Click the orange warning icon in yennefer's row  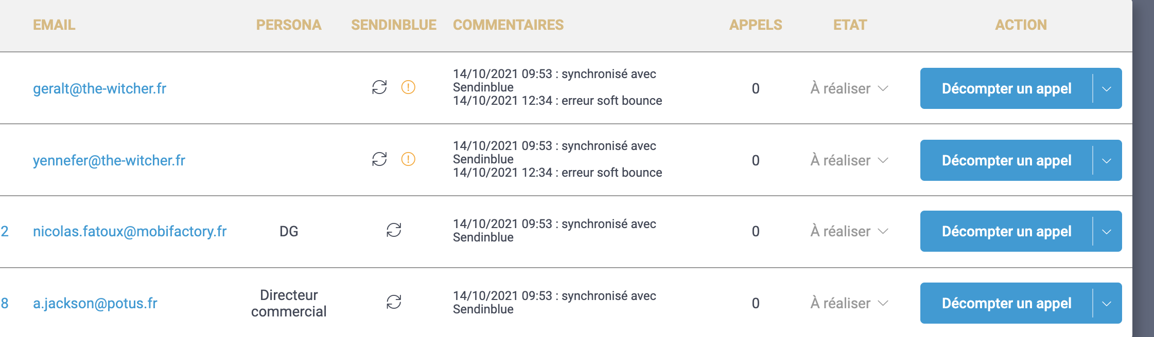tap(408, 159)
